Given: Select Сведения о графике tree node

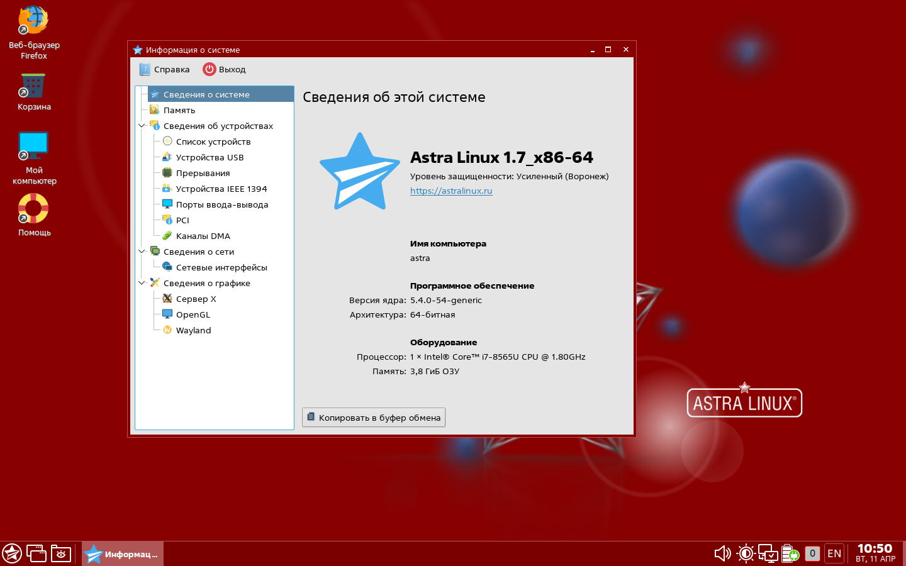Looking at the screenshot, I should 206,283.
